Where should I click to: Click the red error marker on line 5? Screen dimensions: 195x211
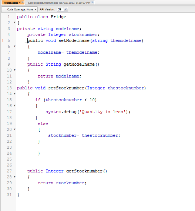[3, 40]
